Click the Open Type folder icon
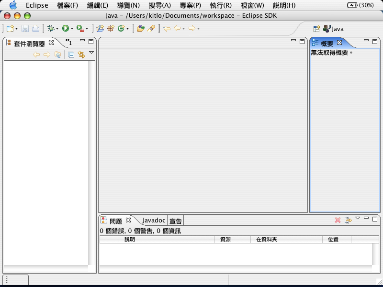 [x=140, y=29]
